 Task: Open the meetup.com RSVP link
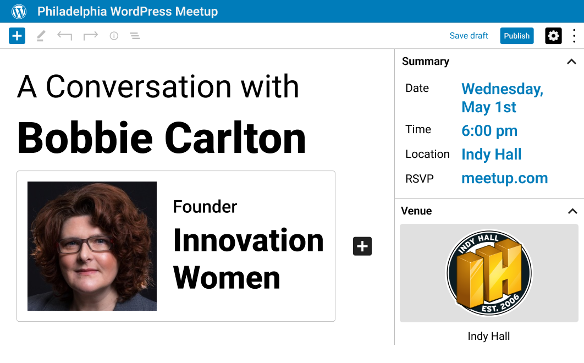click(x=505, y=178)
